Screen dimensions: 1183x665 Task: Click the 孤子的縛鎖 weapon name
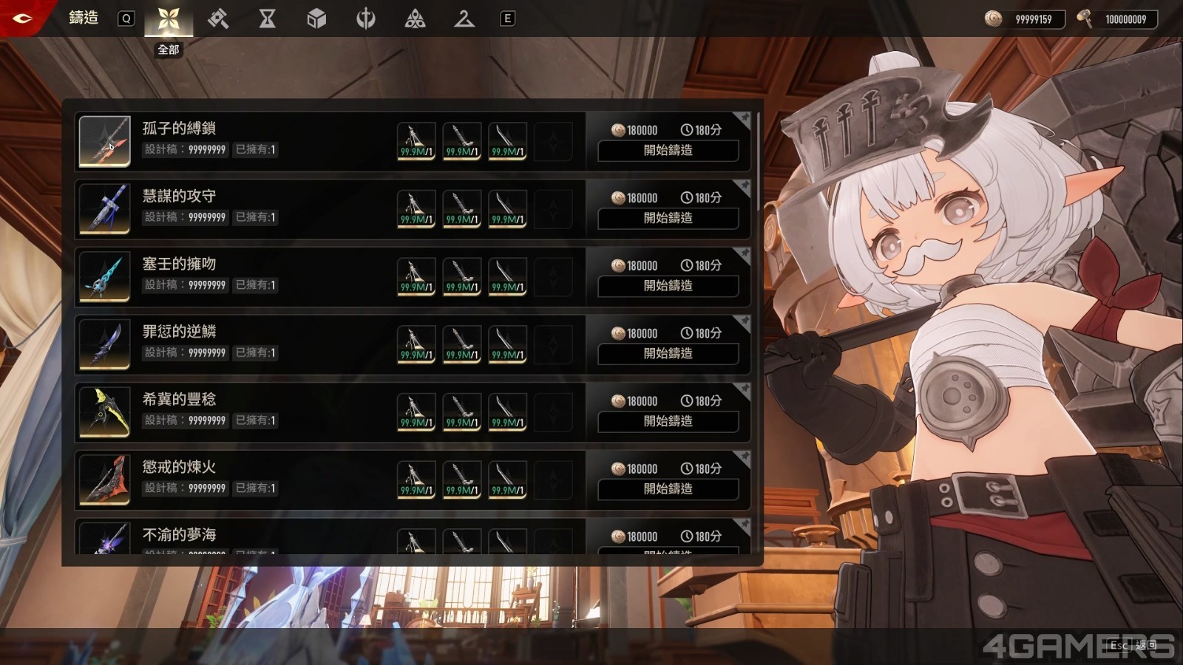179,128
